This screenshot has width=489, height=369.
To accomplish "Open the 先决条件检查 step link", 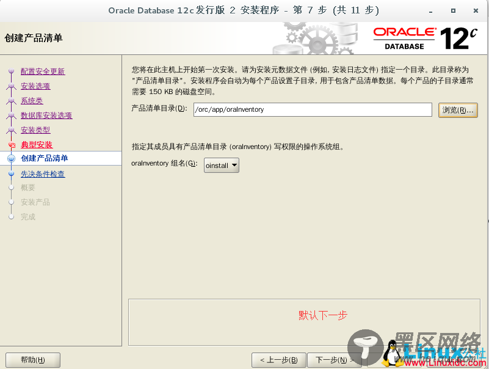I will (43, 174).
